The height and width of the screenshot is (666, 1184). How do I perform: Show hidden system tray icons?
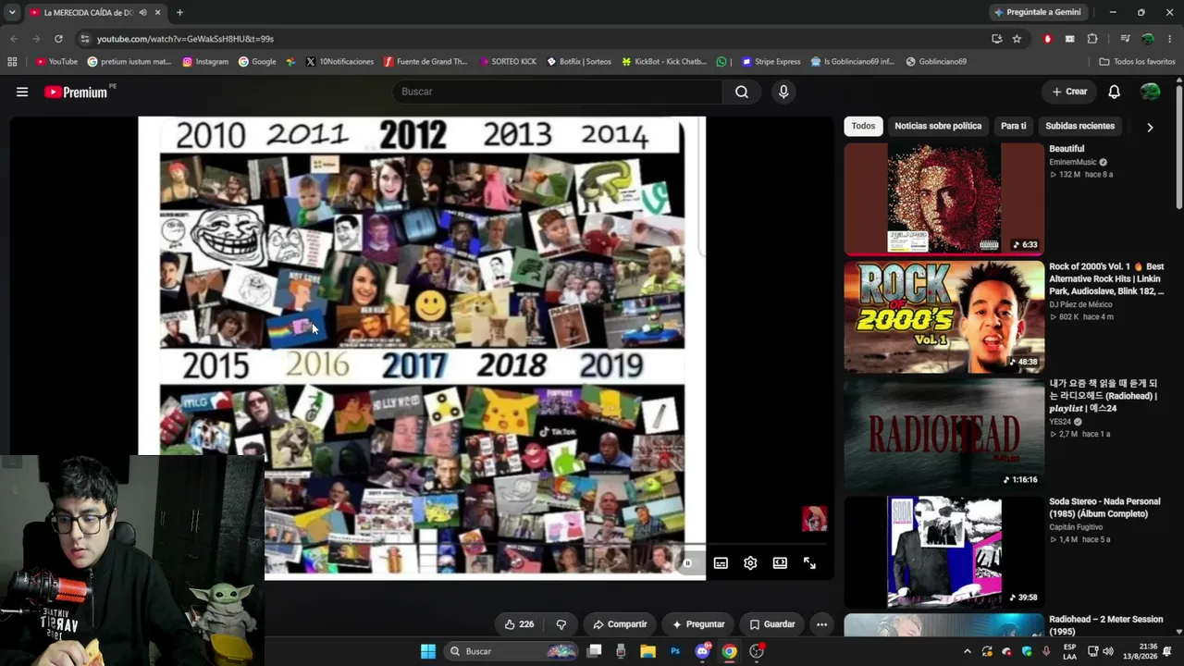[x=968, y=651]
